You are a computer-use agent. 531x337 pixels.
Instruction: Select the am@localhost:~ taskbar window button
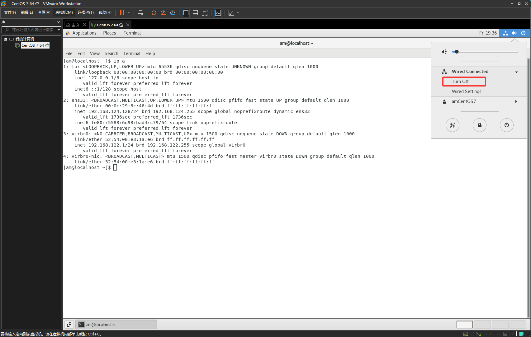116,325
